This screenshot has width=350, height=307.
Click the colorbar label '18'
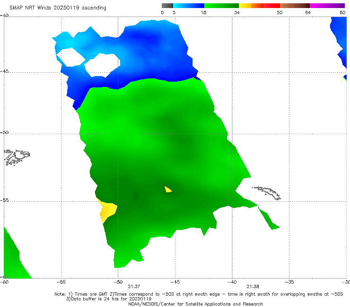tap(203, 13)
